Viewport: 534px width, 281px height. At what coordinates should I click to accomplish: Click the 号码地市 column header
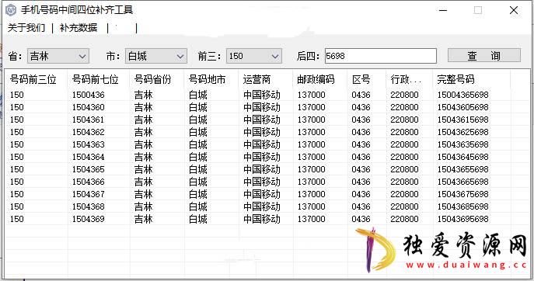click(207, 80)
